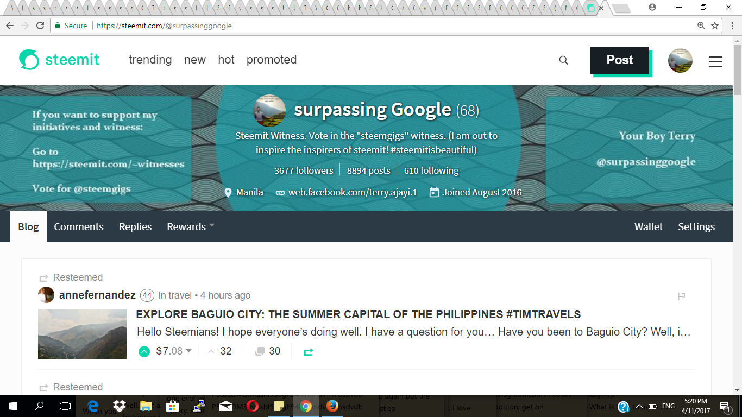
Task: Click the Manila location pin icon
Action: [x=228, y=192]
